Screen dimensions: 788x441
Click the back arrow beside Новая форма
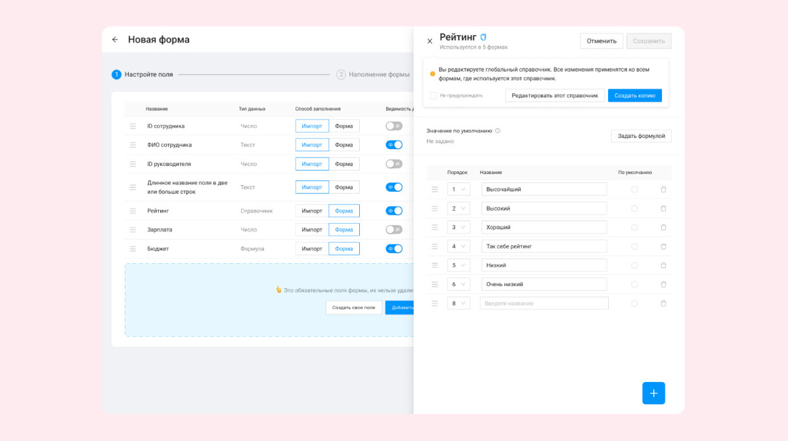pyautogui.click(x=115, y=39)
